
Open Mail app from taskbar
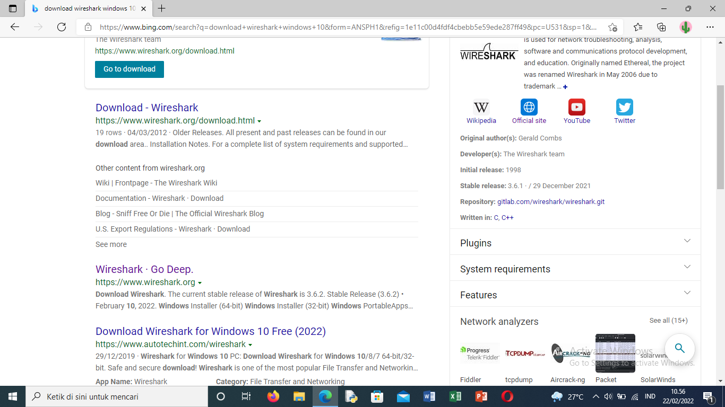pyautogui.click(x=403, y=396)
